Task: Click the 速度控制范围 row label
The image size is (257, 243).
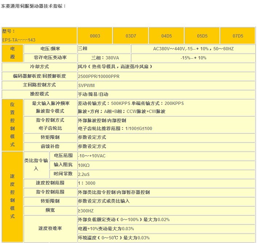Action: click(50, 183)
